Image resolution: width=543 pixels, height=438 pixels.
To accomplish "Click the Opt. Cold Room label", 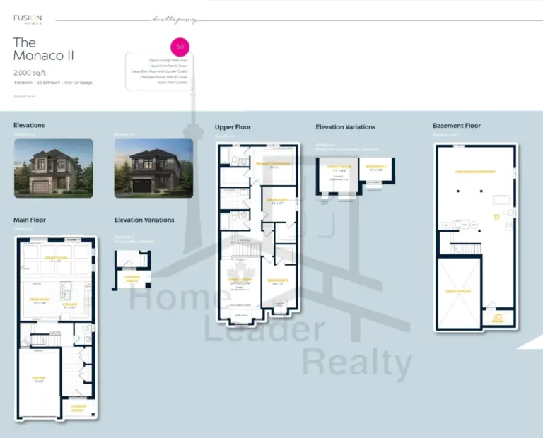I will click(x=498, y=318).
